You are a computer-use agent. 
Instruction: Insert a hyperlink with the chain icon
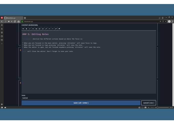(46, 29)
